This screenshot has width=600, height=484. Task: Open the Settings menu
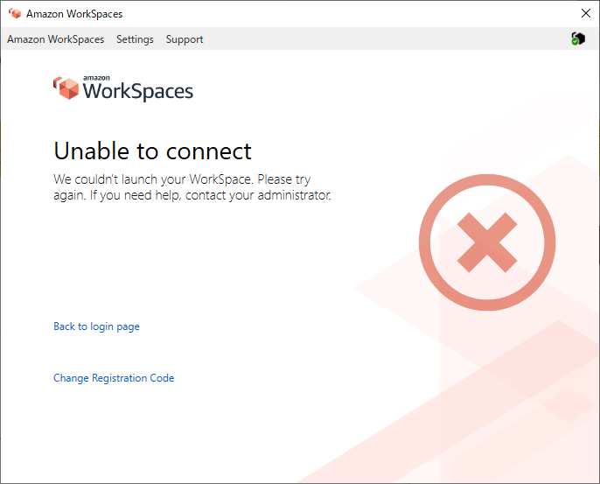[135, 39]
